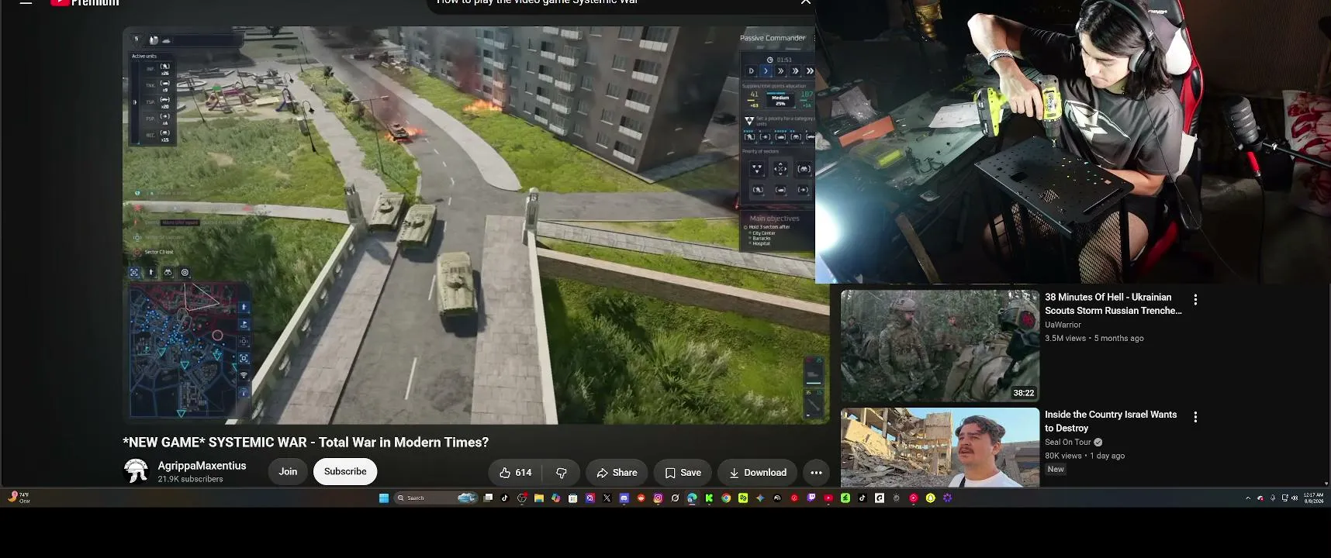Image resolution: width=1331 pixels, height=558 pixels.
Task: Open Task View on the taskbar
Action: (x=488, y=498)
